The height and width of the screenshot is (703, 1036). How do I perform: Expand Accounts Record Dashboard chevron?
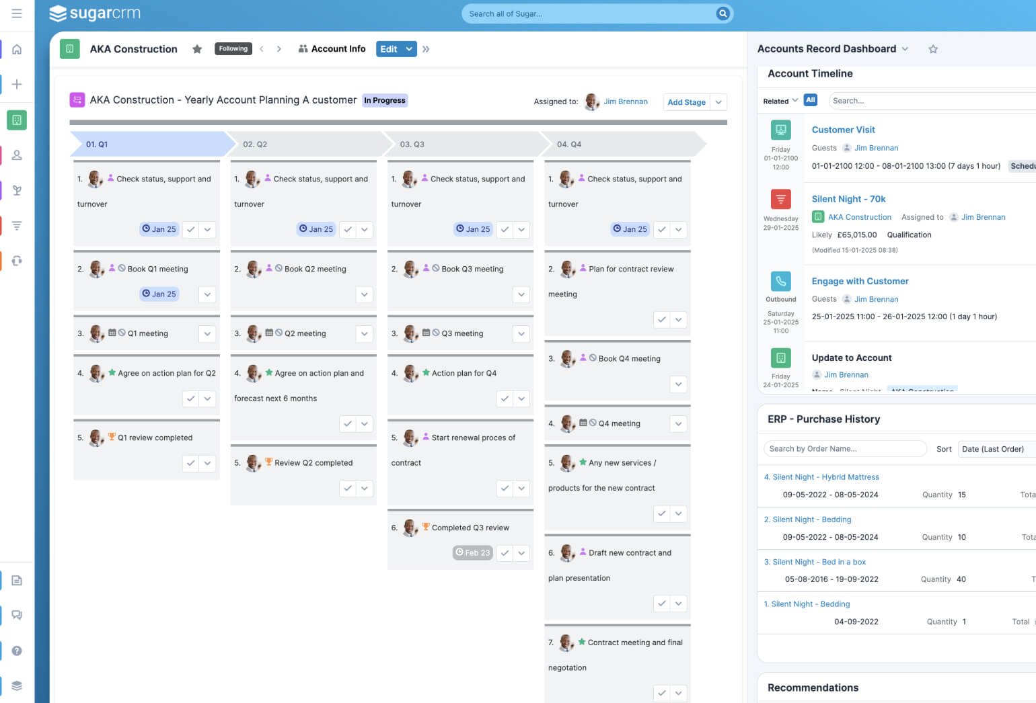coord(905,49)
